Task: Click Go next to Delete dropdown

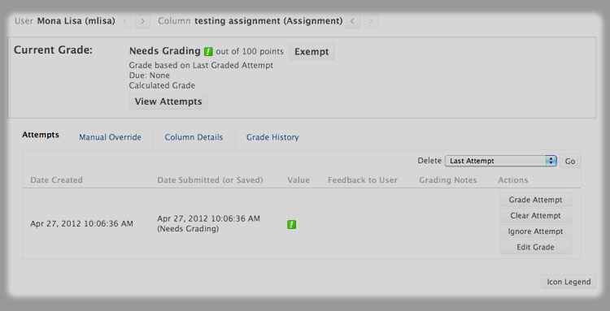Action: [570, 161]
